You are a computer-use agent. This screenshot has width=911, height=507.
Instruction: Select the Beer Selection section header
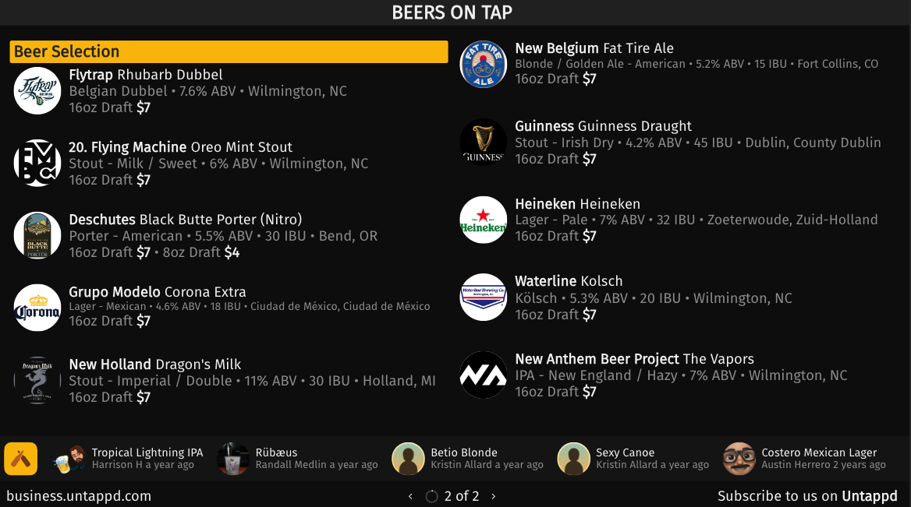[x=229, y=51]
